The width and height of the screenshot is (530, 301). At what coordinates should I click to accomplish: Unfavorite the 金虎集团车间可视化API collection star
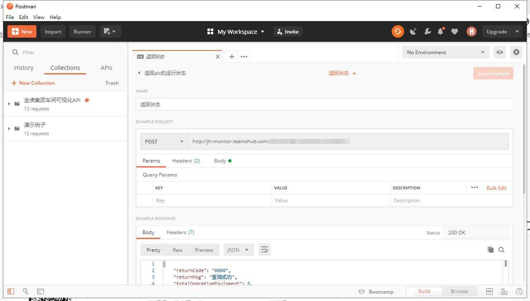[87, 100]
